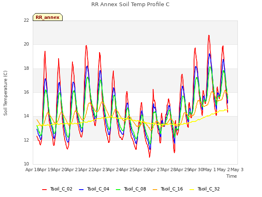Click the RR_annex annotation box

[x=47, y=17]
